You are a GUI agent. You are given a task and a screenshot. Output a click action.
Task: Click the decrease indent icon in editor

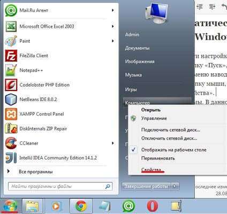pyautogui.click(x=200, y=7)
